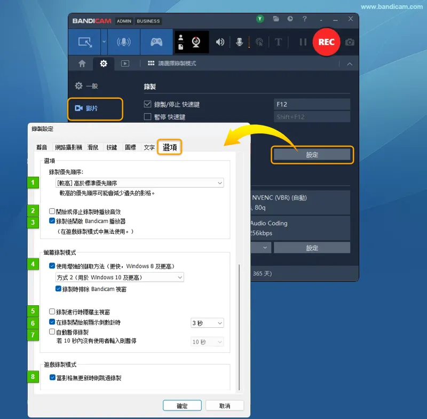Image resolution: width=427 pixels, height=419 pixels.
Task: Click the green Y account icon
Action: click(260, 19)
